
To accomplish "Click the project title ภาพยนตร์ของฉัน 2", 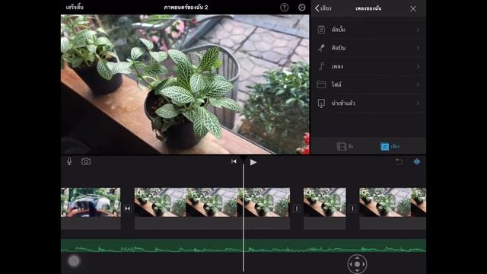I will tap(186, 7).
